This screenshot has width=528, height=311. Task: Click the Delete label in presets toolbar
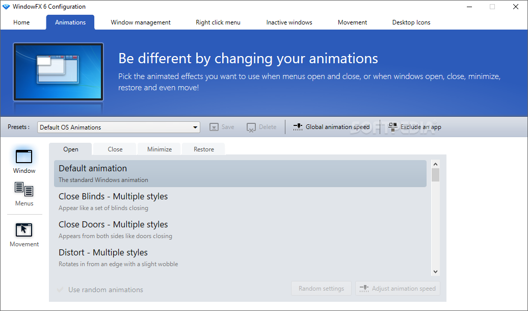tap(268, 127)
